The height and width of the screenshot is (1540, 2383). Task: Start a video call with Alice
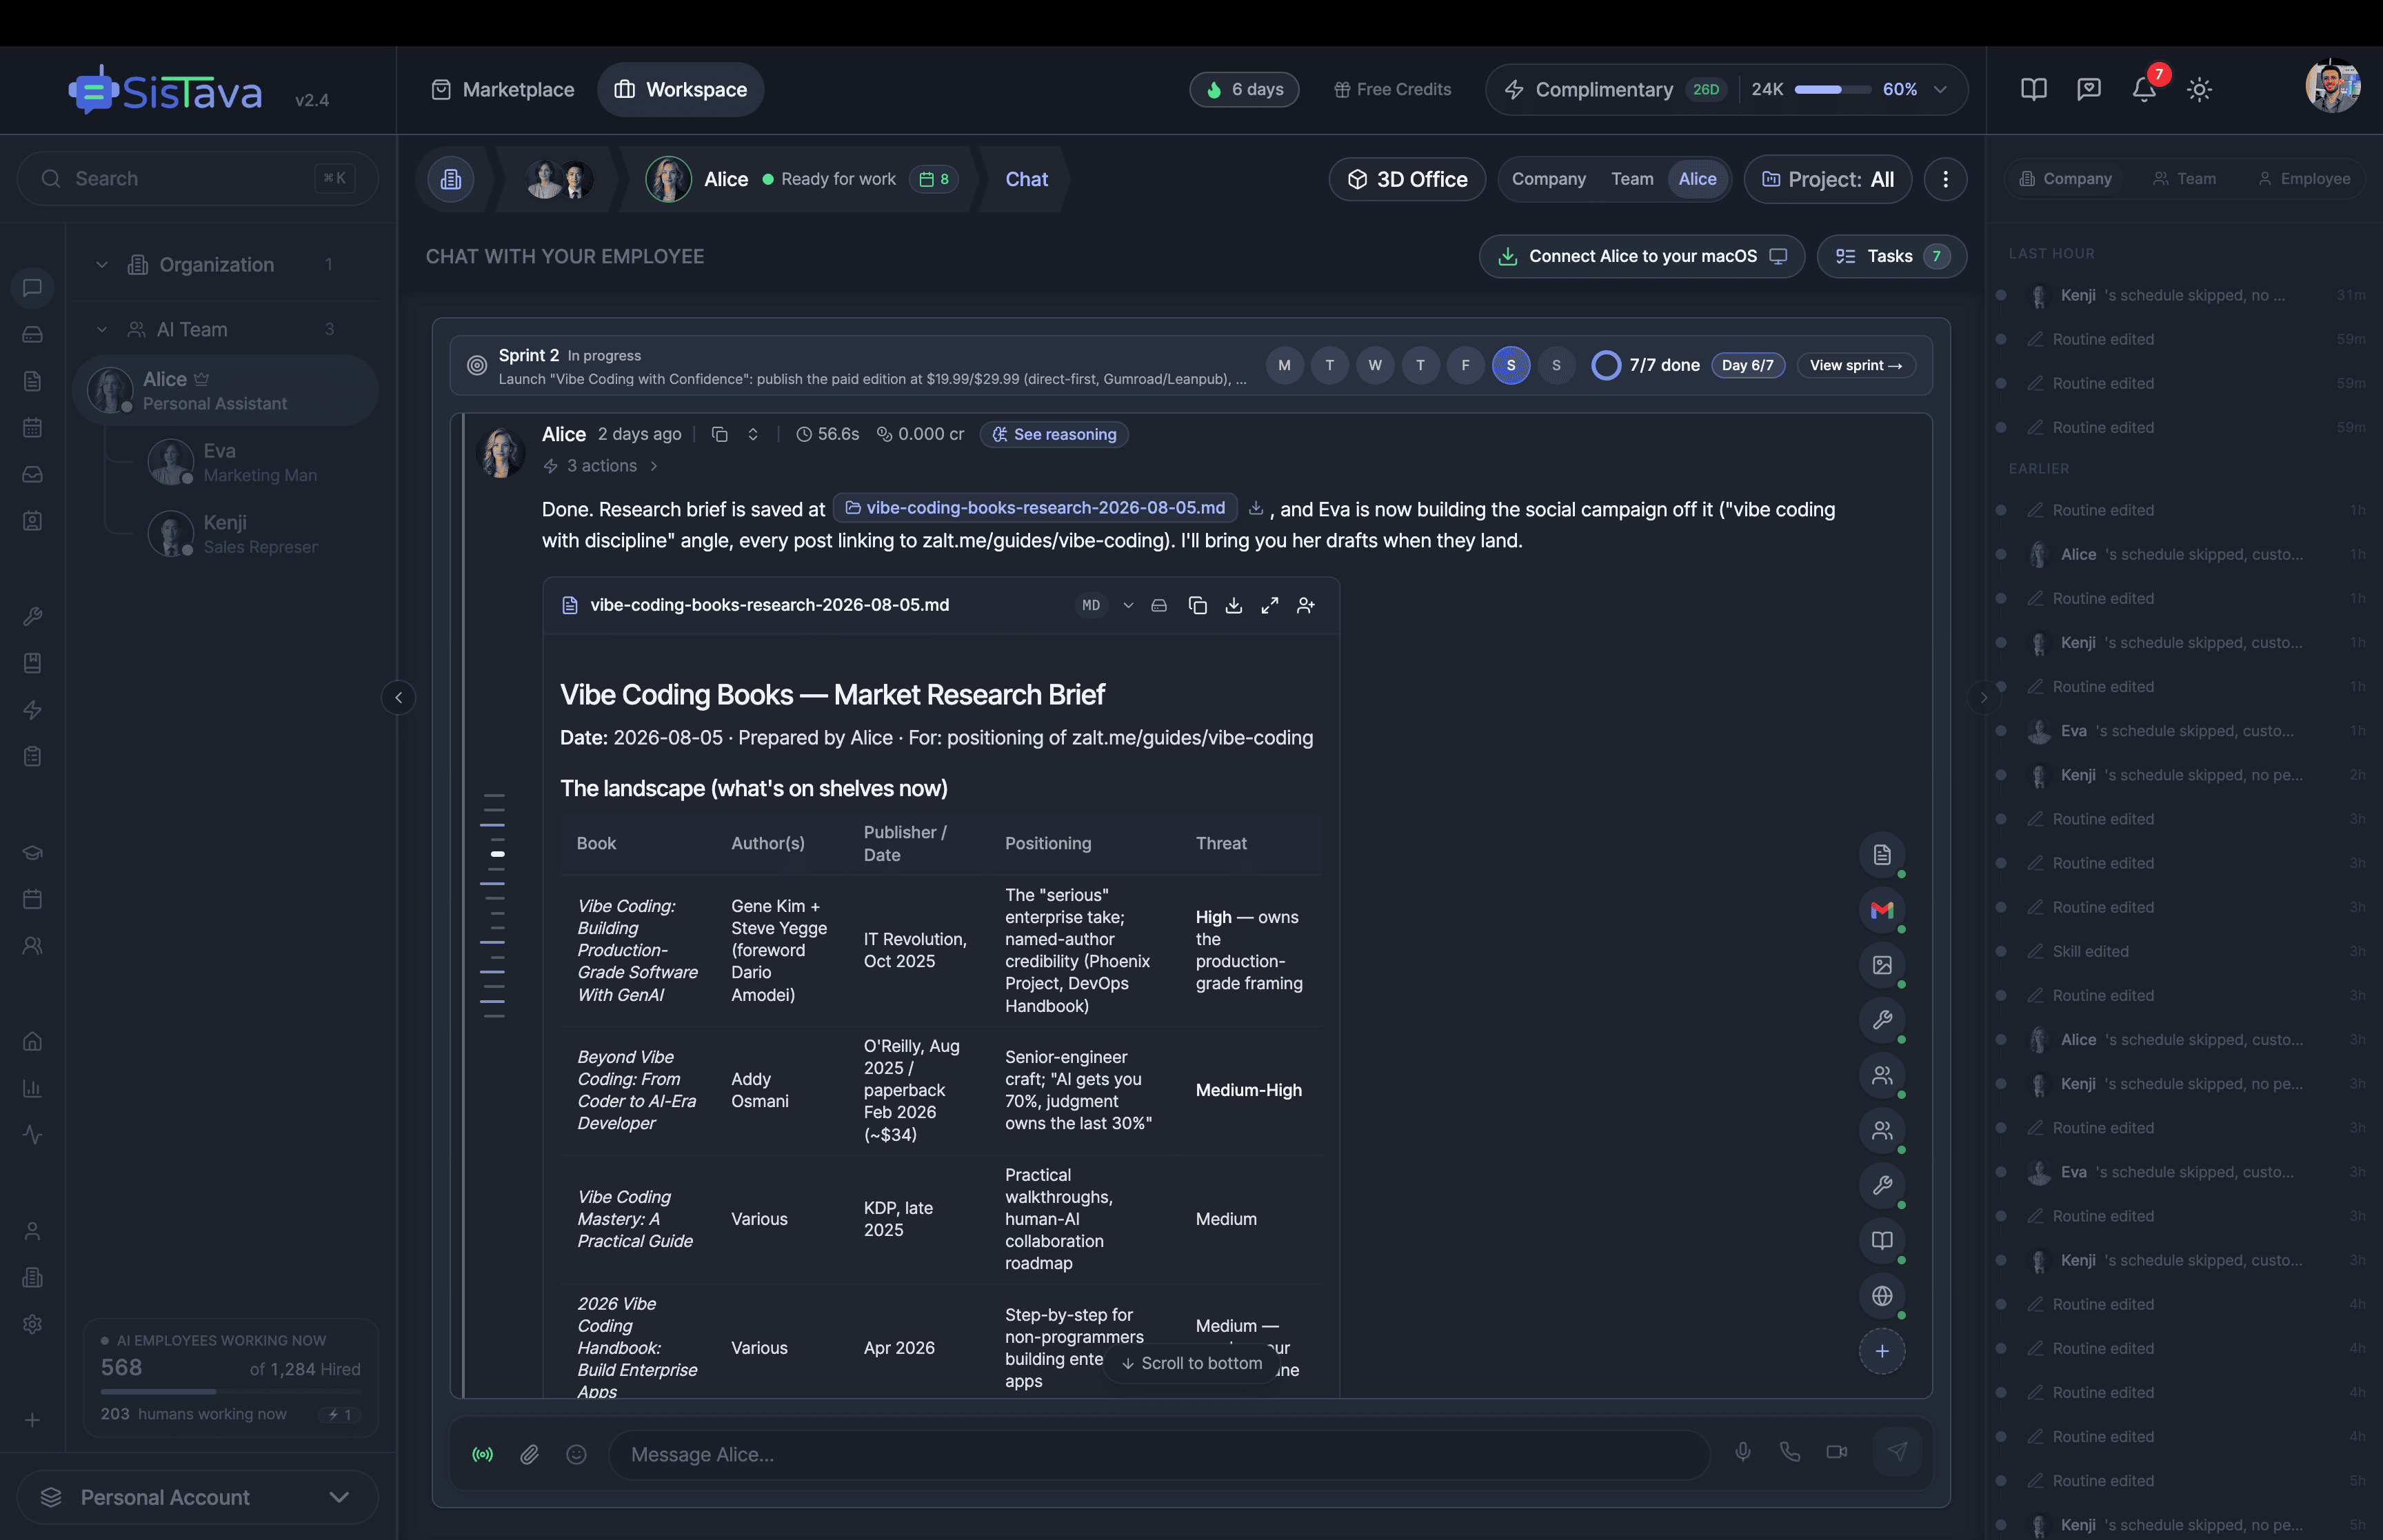tap(1837, 1452)
